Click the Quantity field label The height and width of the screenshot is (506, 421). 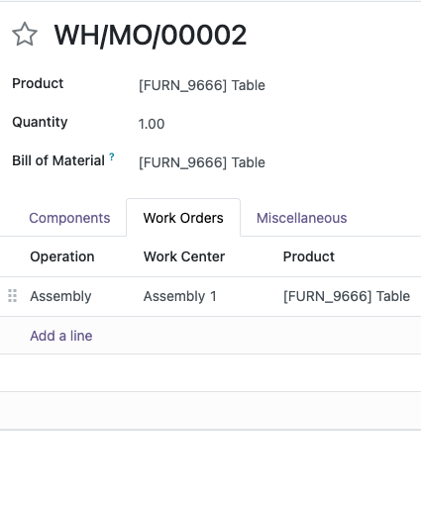(40, 122)
